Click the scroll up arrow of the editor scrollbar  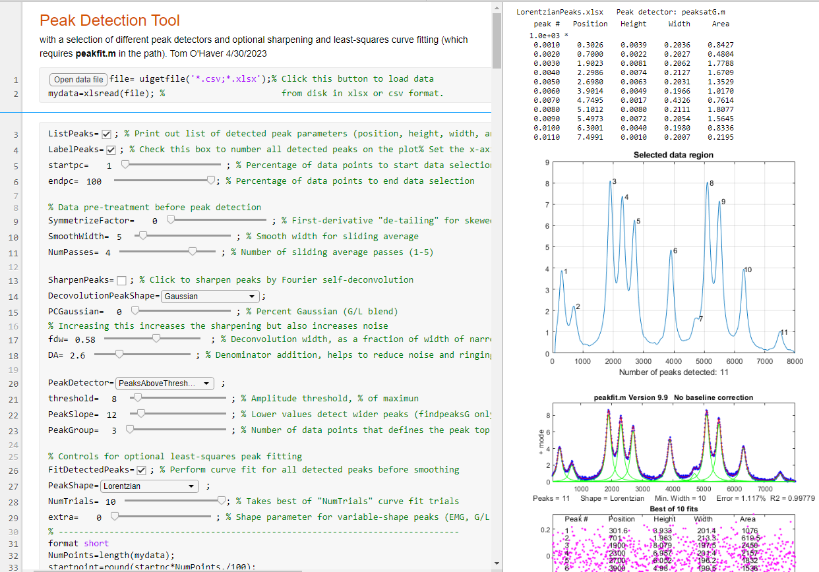497,8
